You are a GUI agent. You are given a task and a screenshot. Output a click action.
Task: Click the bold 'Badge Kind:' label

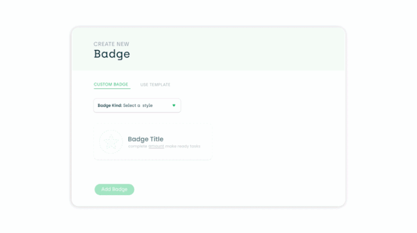[x=109, y=105]
